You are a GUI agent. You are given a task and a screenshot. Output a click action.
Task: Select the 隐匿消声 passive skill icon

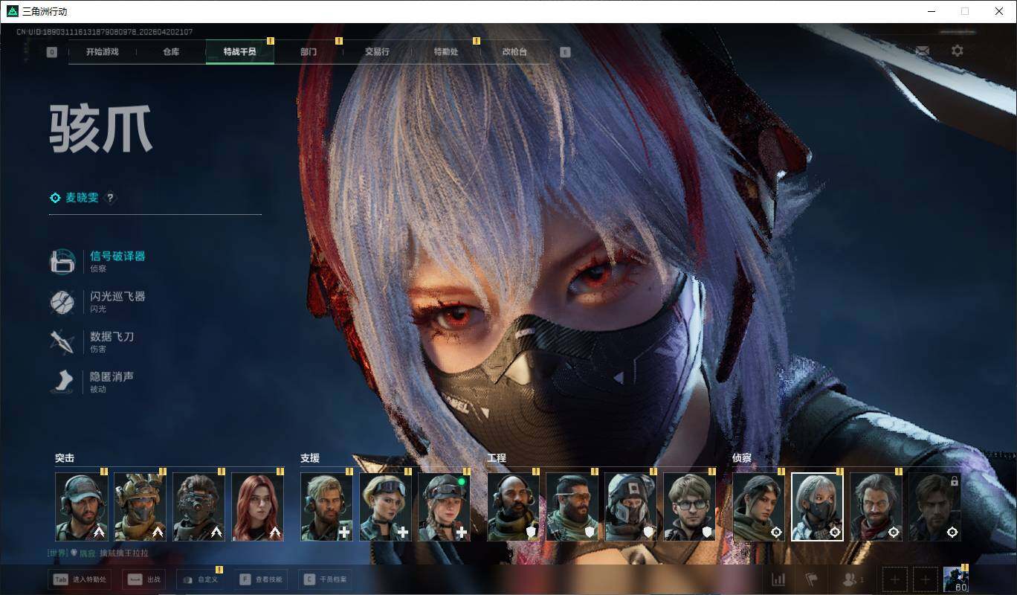point(62,382)
